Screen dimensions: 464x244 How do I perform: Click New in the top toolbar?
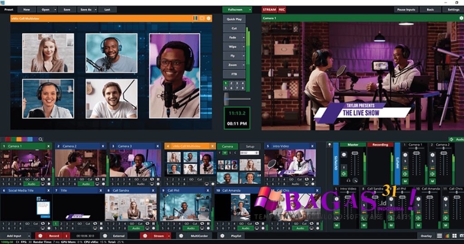pyautogui.click(x=27, y=10)
